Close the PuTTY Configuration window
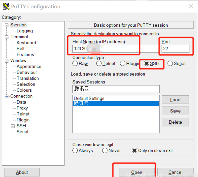Screen dimensions: 198x177 click(x=191, y=6)
